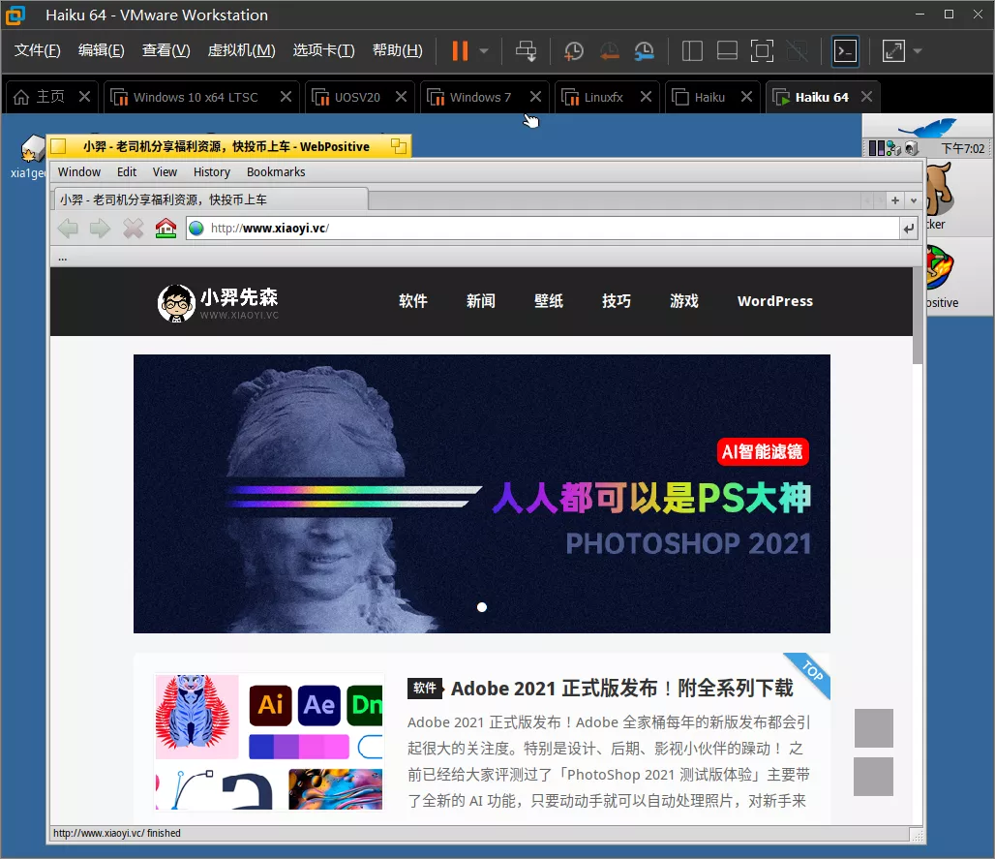Click the Unity mode icon in VMware toolbar
Screen dimensions: 995x859
point(797,50)
